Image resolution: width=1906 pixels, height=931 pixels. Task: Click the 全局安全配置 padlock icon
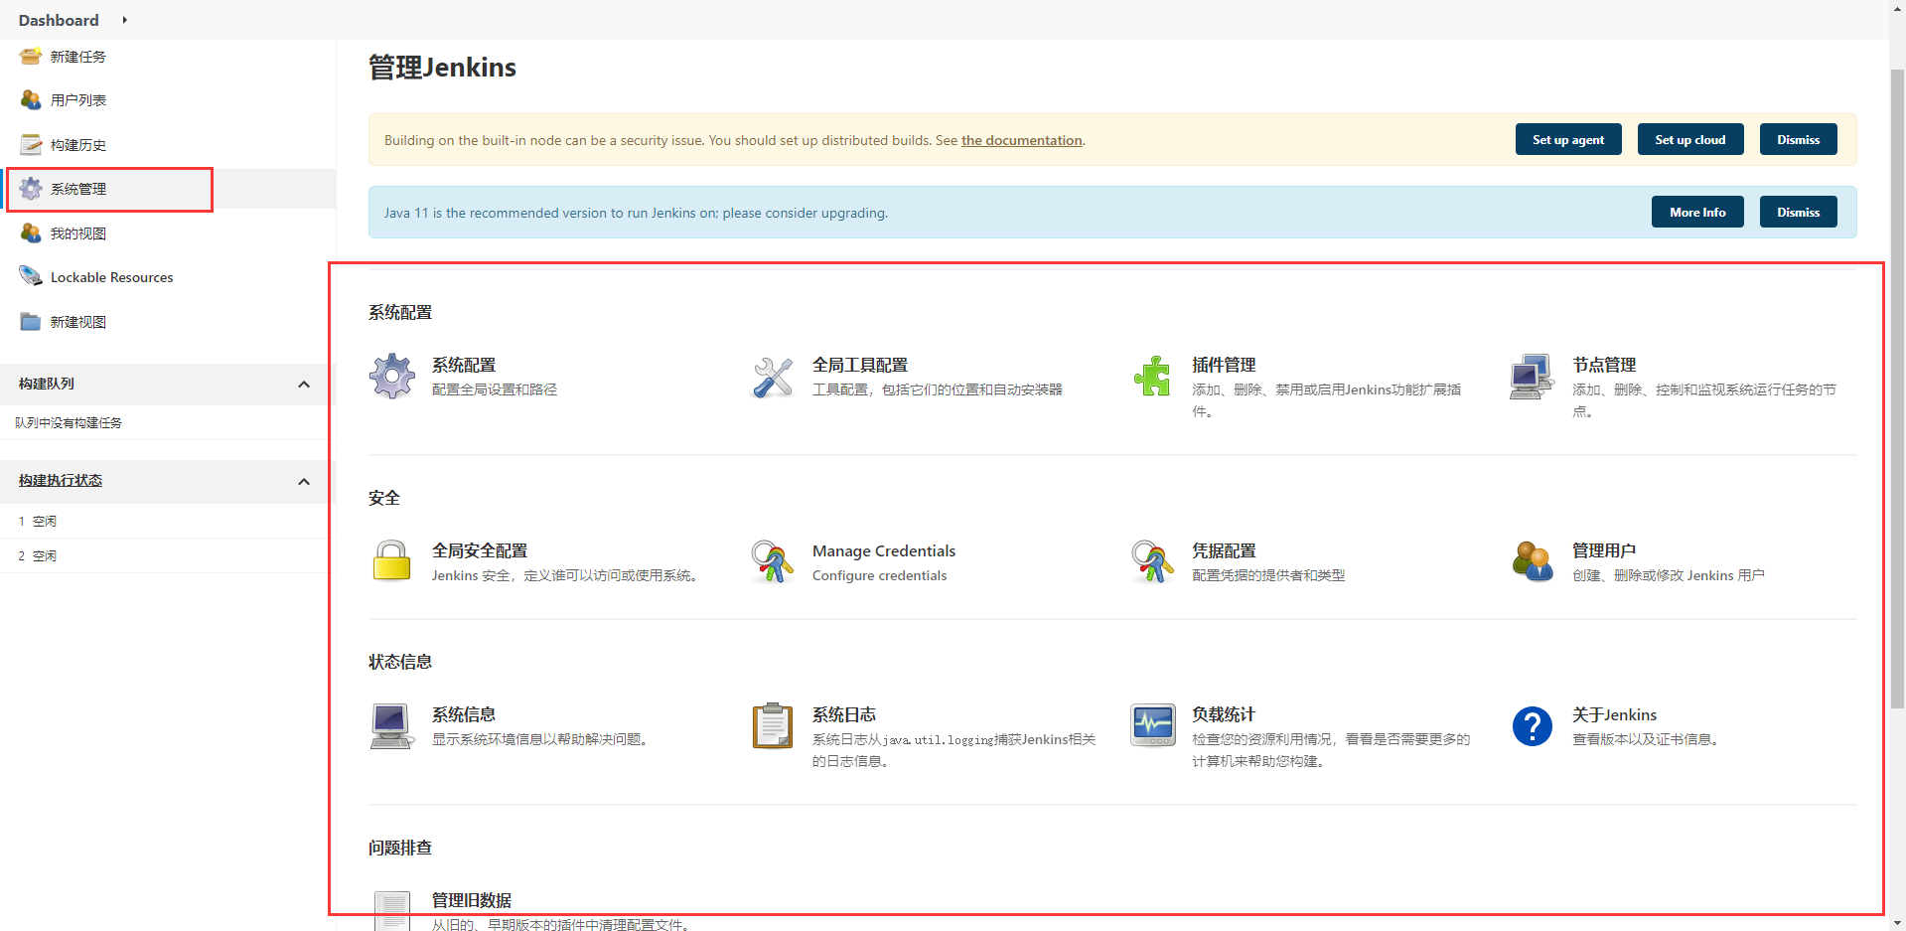pos(392,561)
